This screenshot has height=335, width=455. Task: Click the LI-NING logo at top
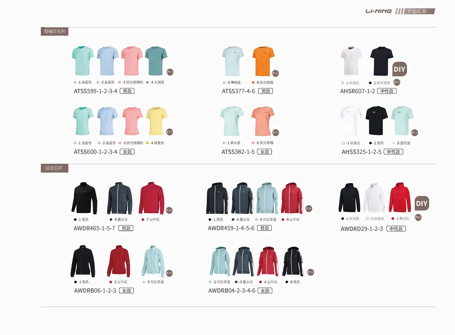pyautogui.click(x=379, y=11)
